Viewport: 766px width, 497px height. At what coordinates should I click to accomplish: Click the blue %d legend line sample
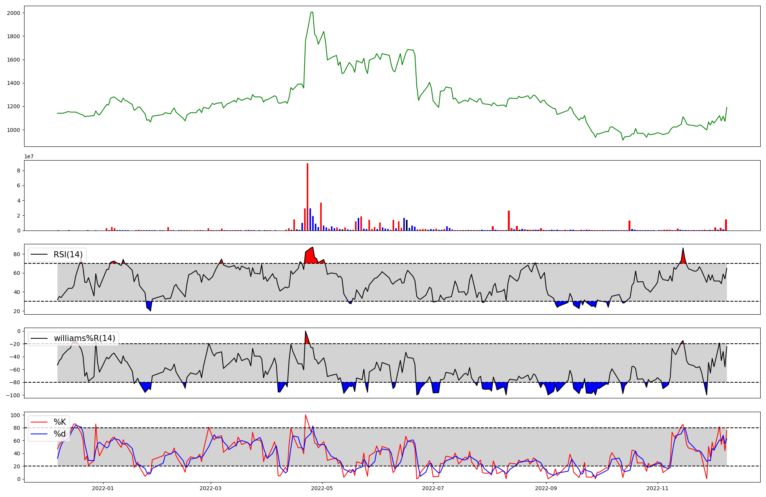pyautogui.click(x=39, y=434)
